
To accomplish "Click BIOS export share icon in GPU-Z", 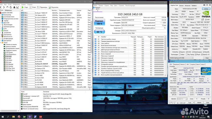I will 203,20.
